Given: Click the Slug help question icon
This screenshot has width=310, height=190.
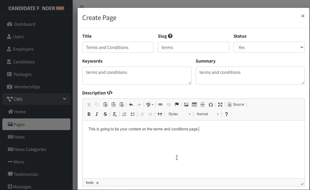Looking at the screenshot, I should (x=170, y=36).
